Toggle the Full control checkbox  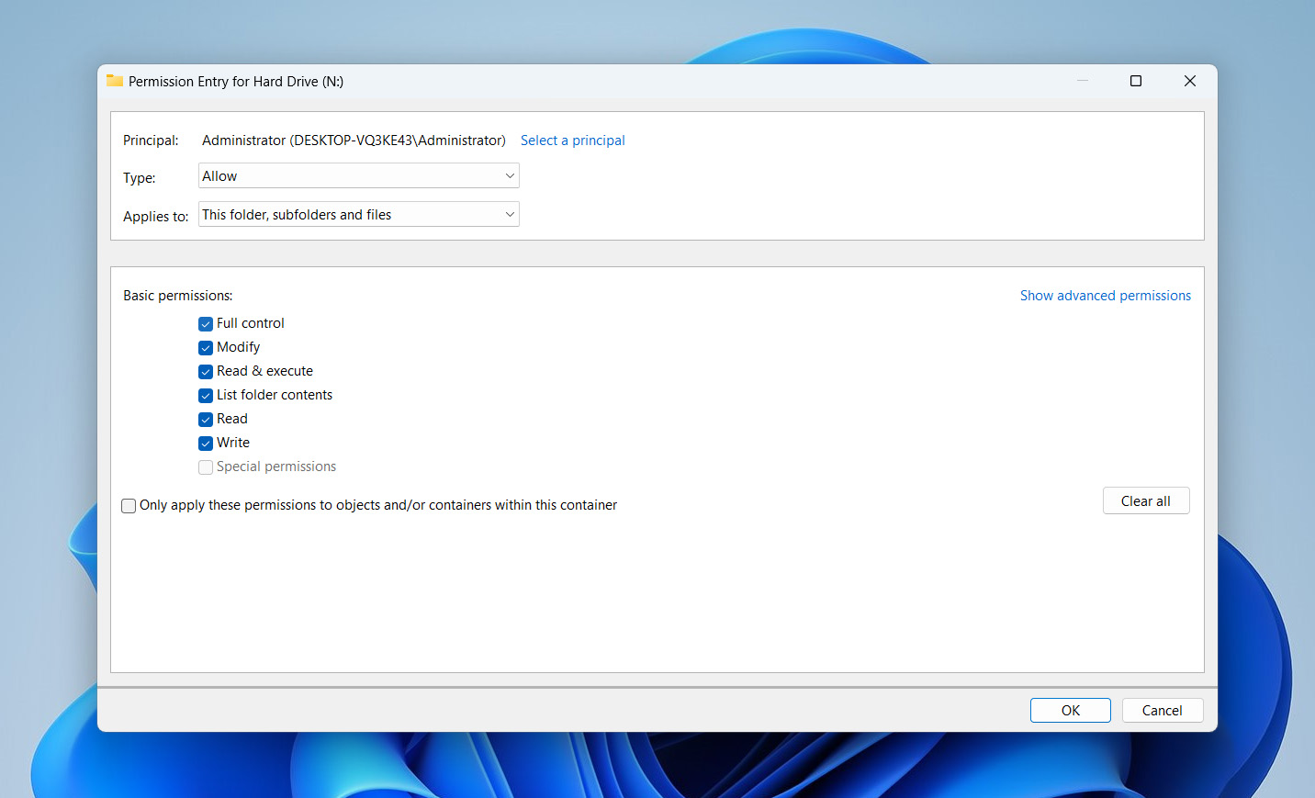(x=206, y=324)
